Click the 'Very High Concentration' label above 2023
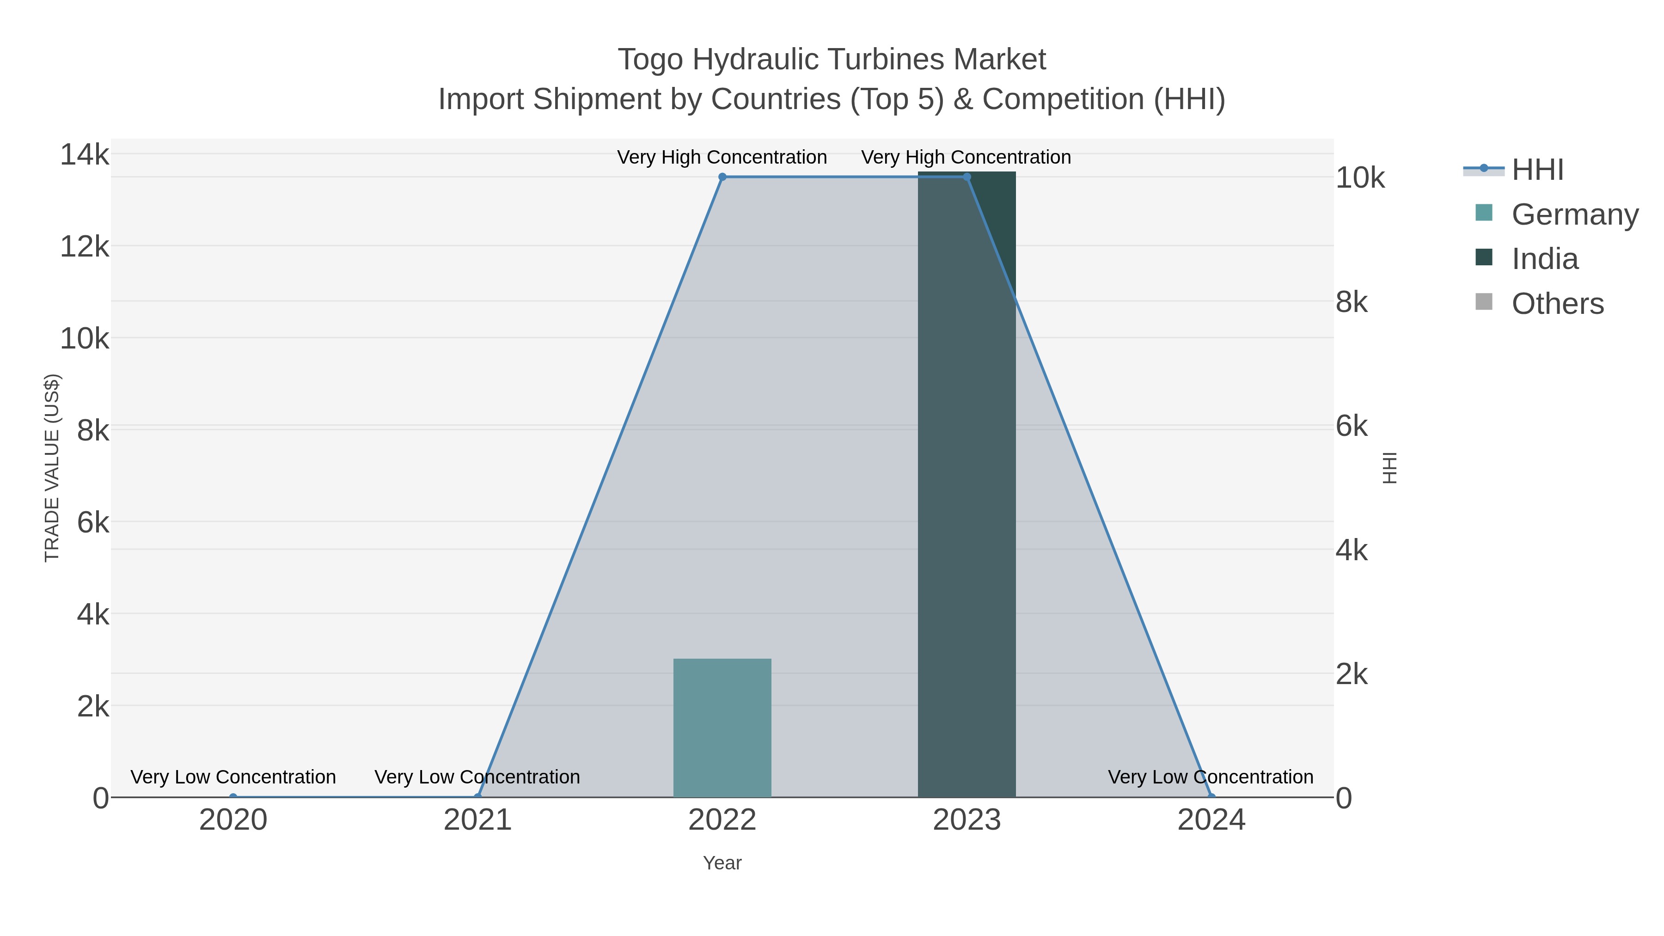Image resolution: width=1664 pixels, height=936 pixels. (x=967, y=157)
